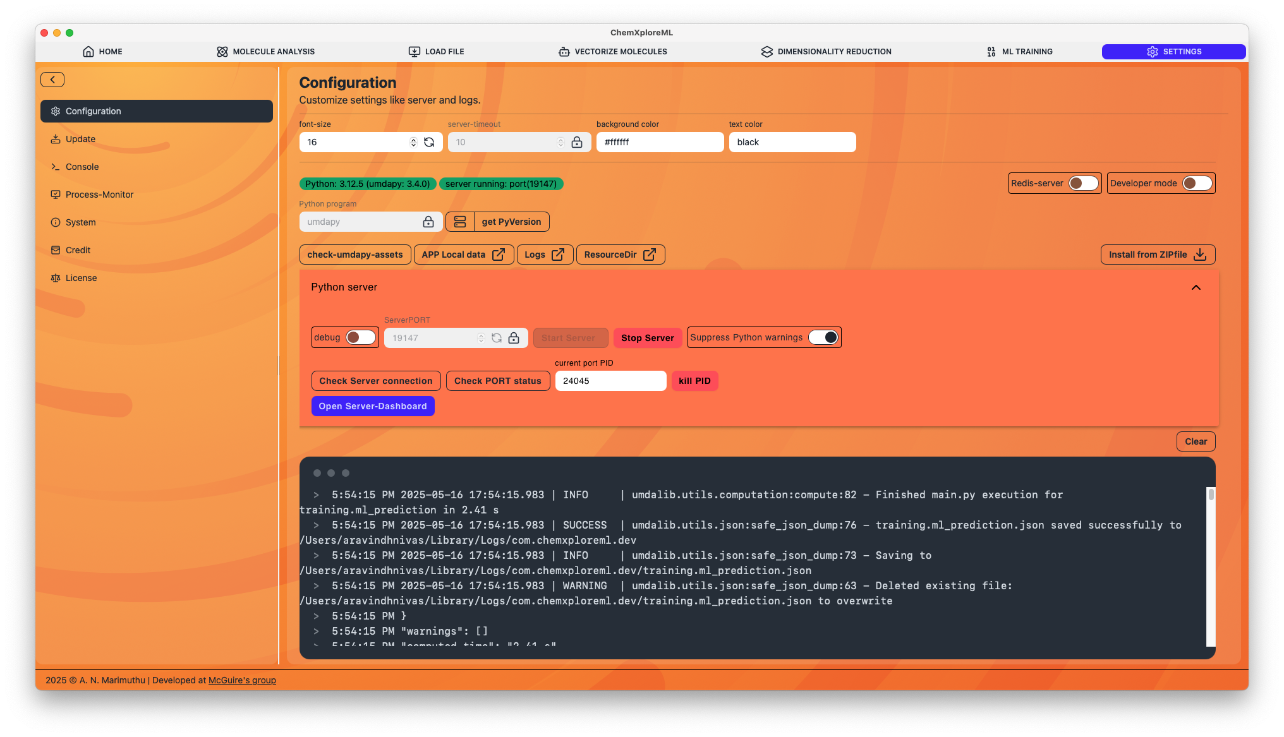The image size is (1284, 737).
Task: Click the ServerPORT refresh icon
Action: tap(497, 338)
